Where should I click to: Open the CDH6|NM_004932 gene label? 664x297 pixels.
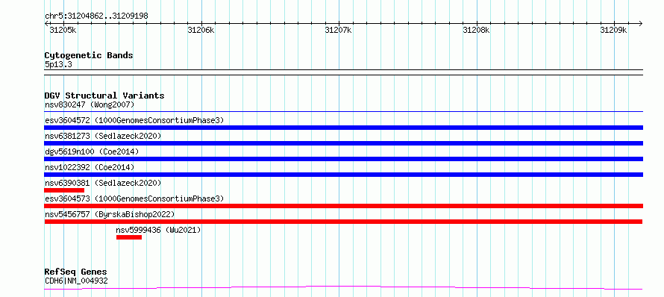click(76, 281)
